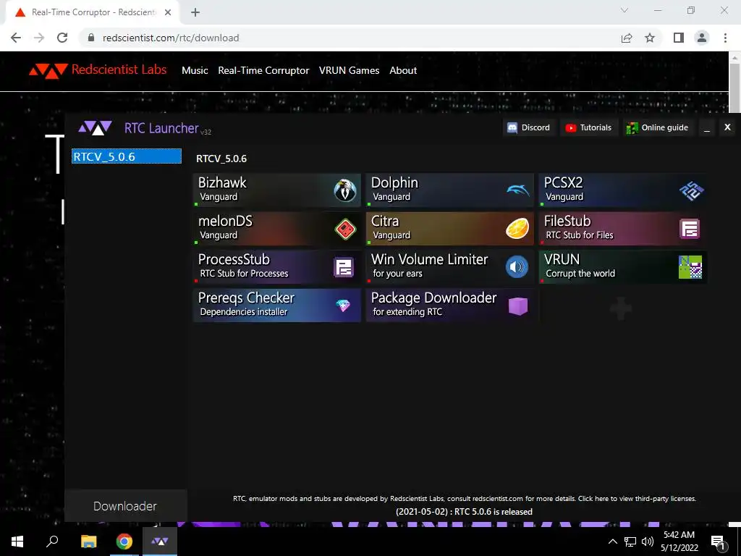The height and width of the screenshot is (556, 741).
Task: Share this page via browser share icon
Action: (x=627, y=38)
